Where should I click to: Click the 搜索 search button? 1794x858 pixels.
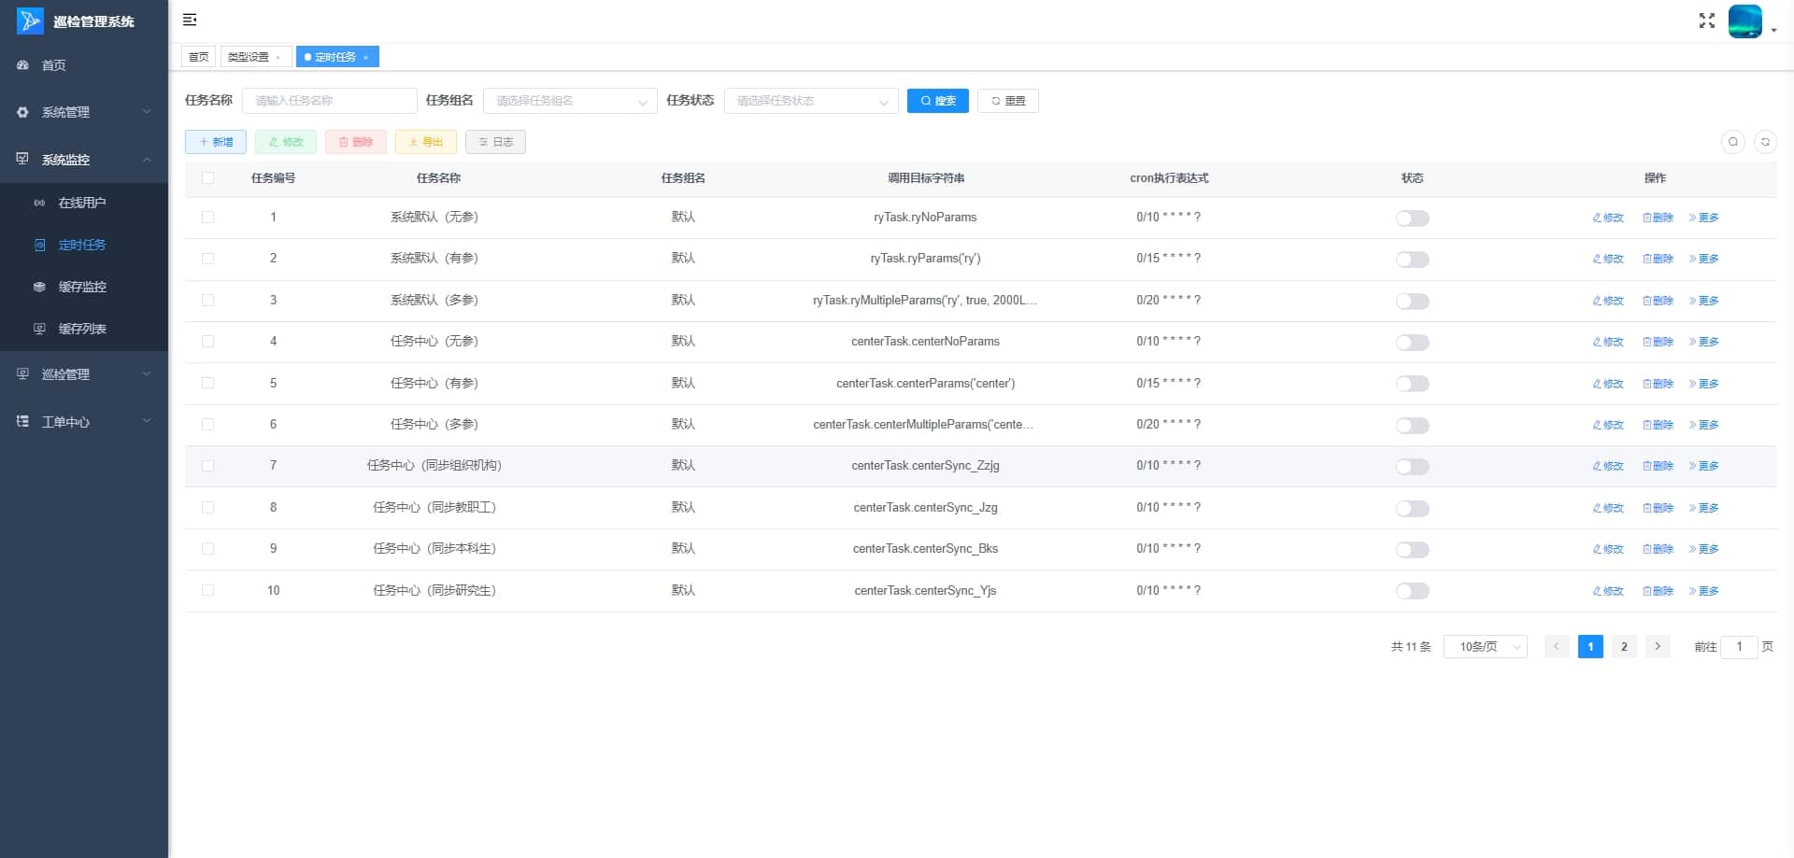pos(937,101)
